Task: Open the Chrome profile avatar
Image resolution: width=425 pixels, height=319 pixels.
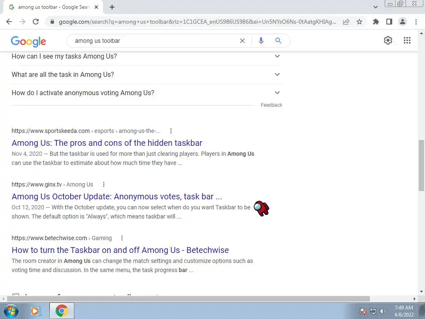Action: click(403, 22)
